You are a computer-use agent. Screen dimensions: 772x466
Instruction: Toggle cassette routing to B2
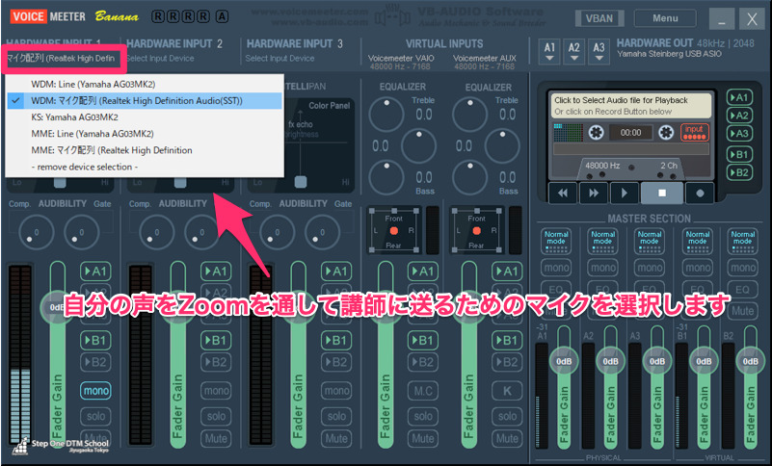[x=739, y=172]
